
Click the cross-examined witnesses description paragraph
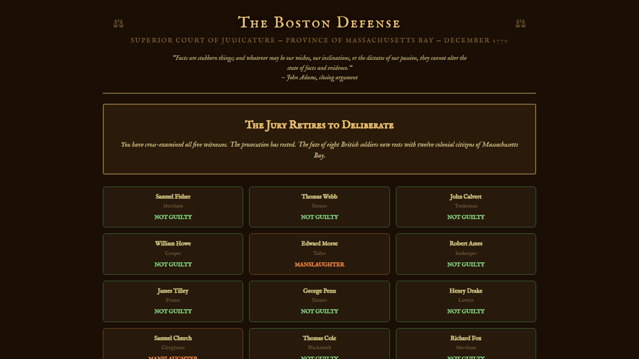pos(319,150)
